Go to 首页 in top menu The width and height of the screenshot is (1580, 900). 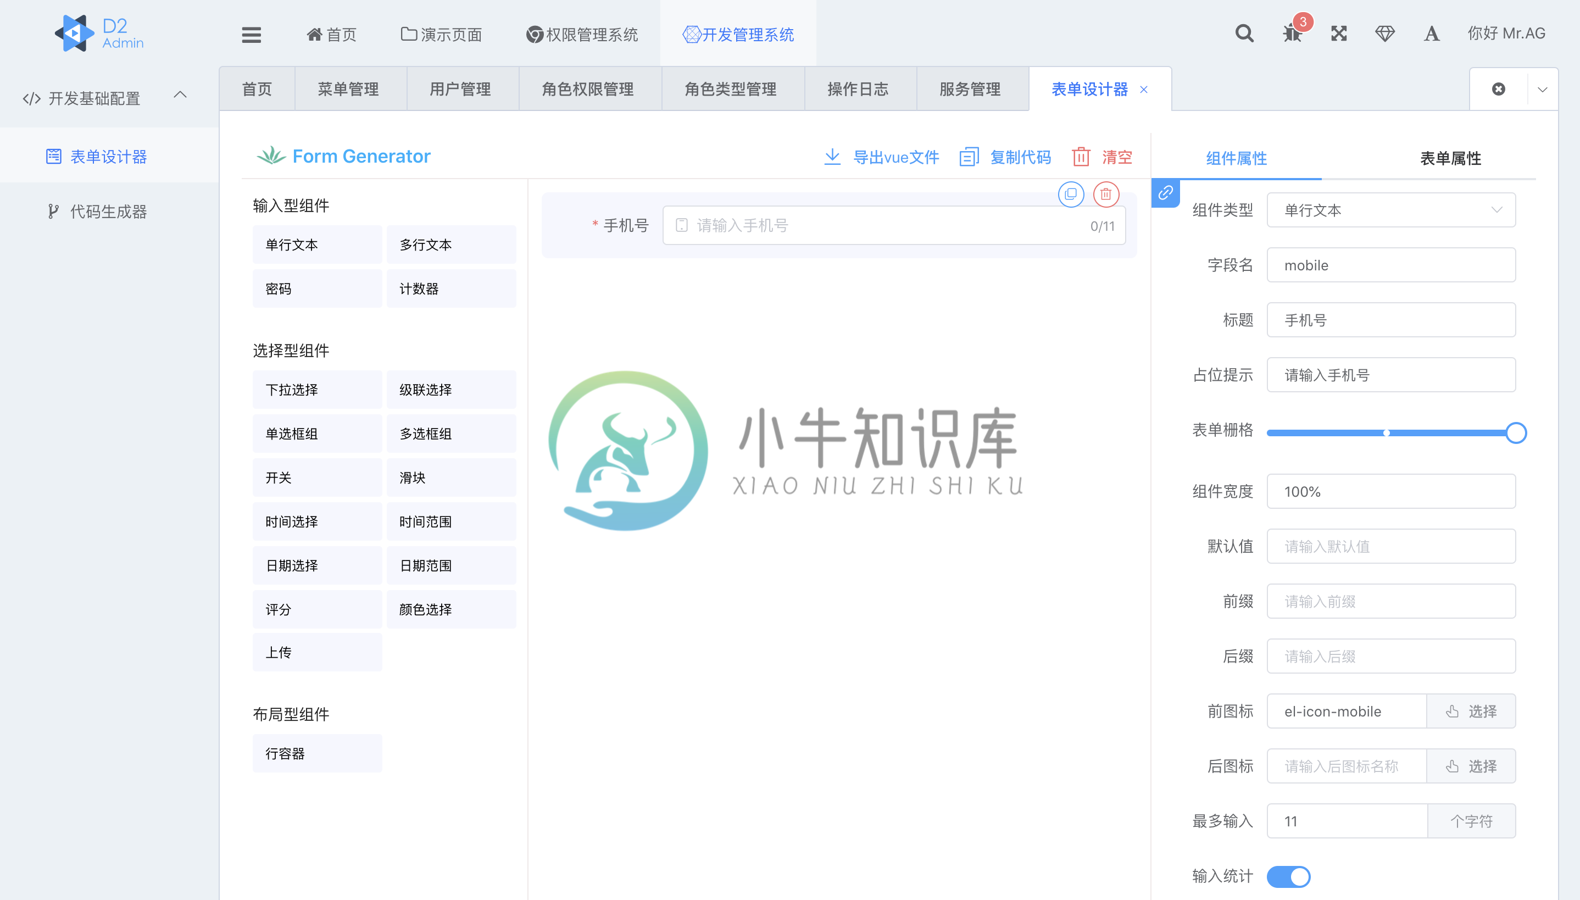(331, 35)
